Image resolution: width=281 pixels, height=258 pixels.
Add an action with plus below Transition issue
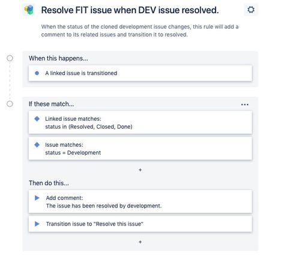click(140, 242)
